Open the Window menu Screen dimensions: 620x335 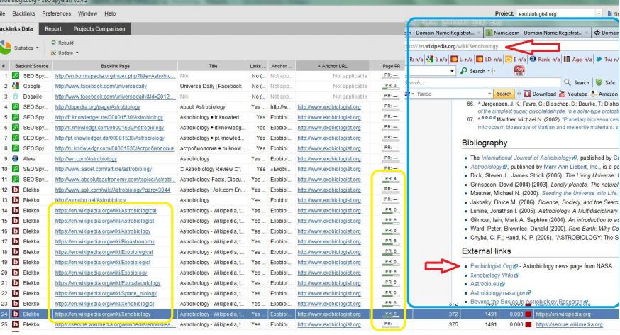87,13
